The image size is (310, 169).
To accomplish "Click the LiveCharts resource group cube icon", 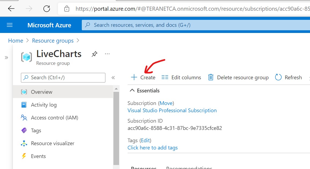I will coord(27,57).
